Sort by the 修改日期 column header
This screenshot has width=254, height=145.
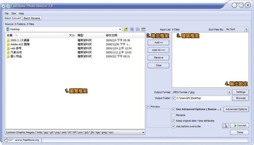click(119, 35)
